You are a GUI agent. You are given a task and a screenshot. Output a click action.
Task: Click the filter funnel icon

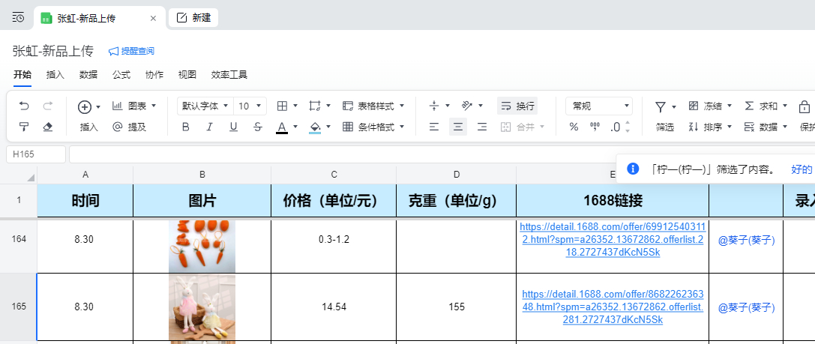(x=660, y=106)
